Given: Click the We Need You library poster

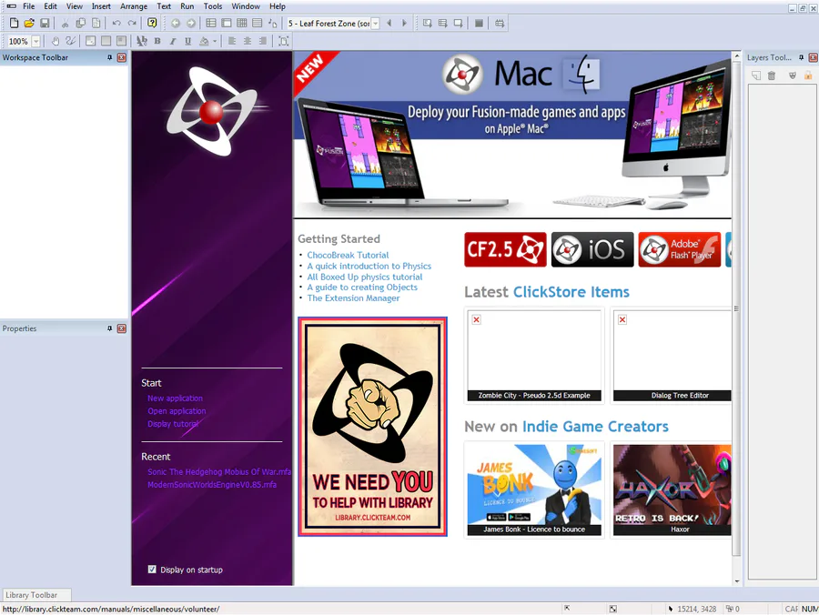Looking at the screenshot, I should pos(372,427).
